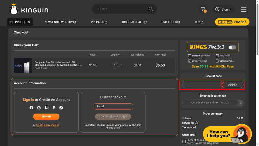Click the user profile Sign in button
259x146 pixels.
pyautogui.click(x=223, y=9)
